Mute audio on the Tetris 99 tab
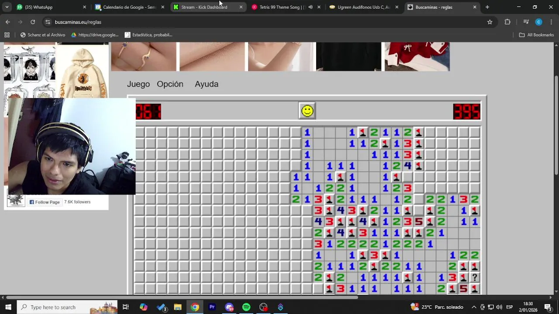This screenshot has width=559, height=314. [x=311, y=7]
